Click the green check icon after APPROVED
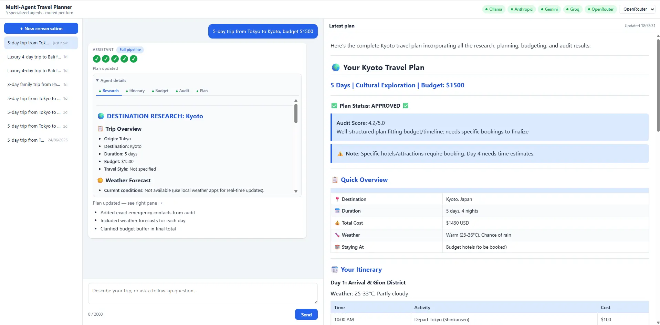Image resolution: width=660 pixels, height=325 pixels. (406, 106)
